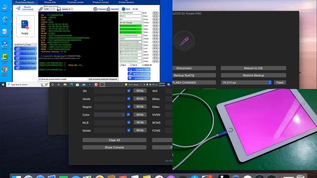Open the Functional Repair tab
This screenshot has height=178, width=317.
coord(25,2)
